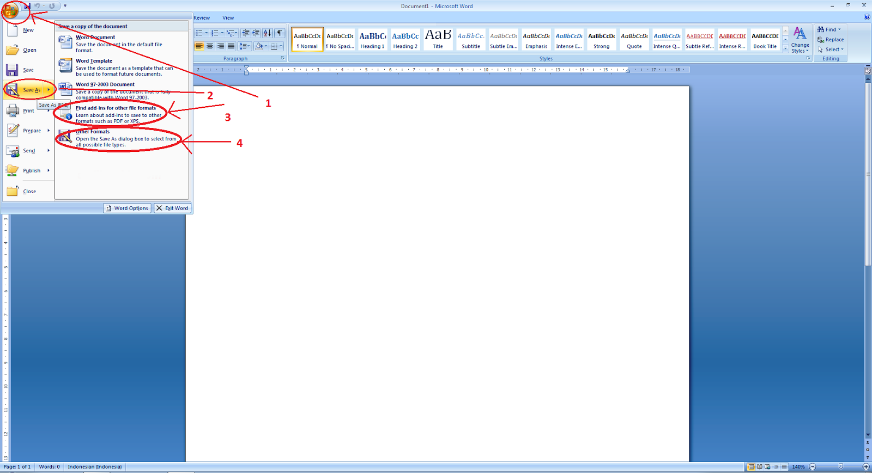Open the Review ribbon tab
This screenshot has width=872, height=473.
click(202, 18)
